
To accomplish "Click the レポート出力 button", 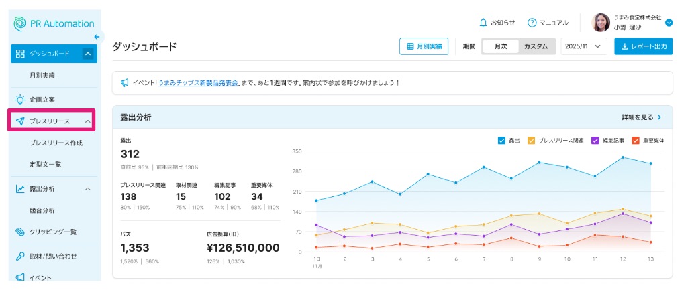I will (643, 46).
